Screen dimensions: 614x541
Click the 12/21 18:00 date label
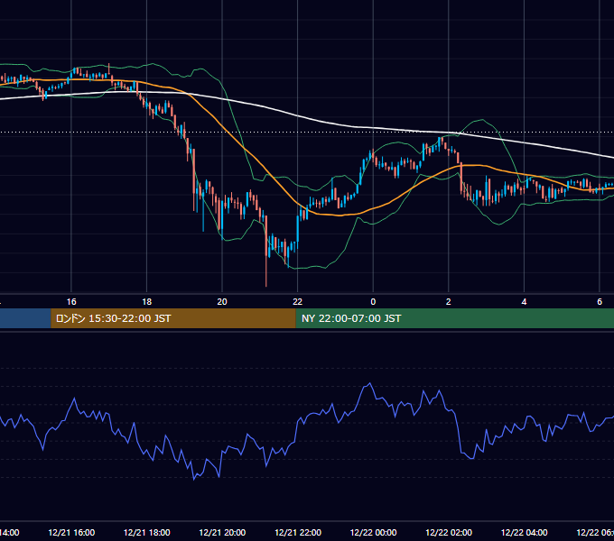147,532
